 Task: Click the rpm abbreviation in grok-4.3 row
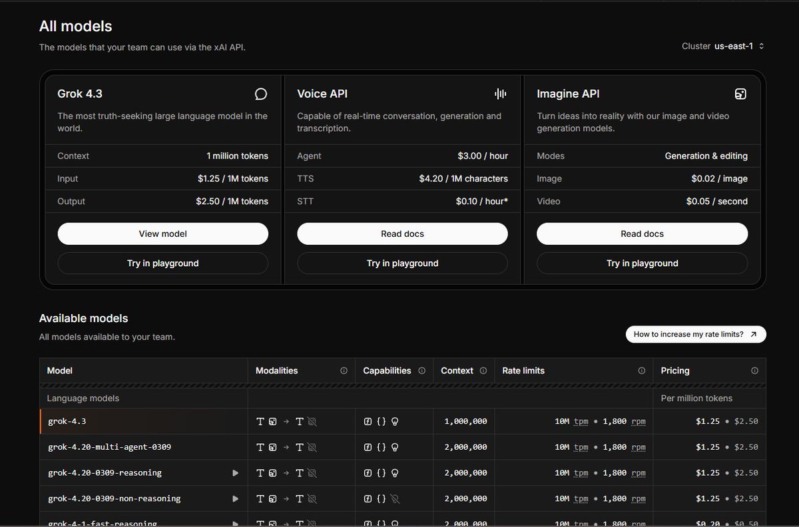point(639,421)
